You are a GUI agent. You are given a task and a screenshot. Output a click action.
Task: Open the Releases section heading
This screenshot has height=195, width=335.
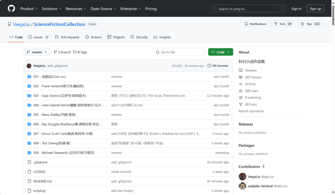[246, 124]
